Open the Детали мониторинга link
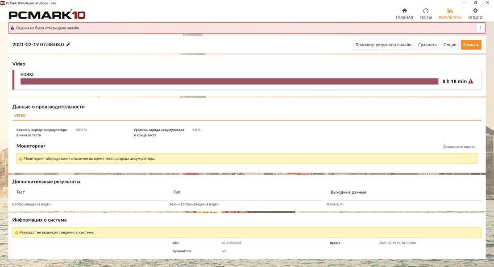This screenshot has height=267, width=494. click(x=459, y=147)
